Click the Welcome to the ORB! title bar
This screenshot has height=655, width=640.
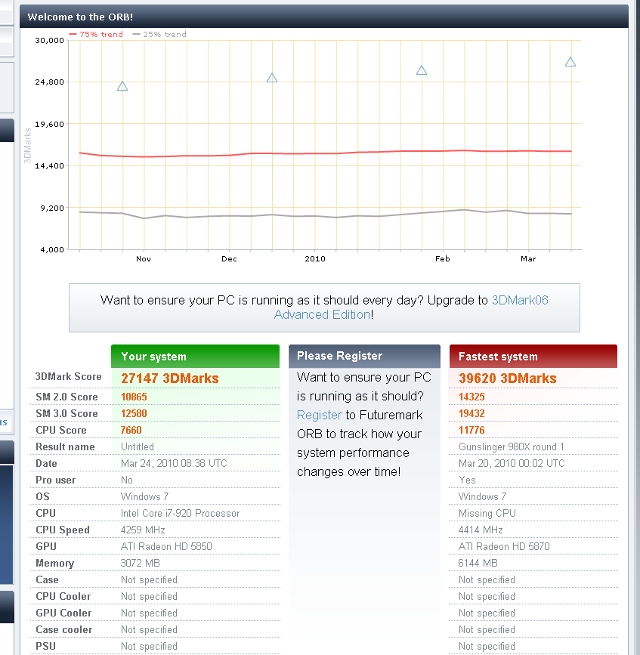tap(324, 17)
